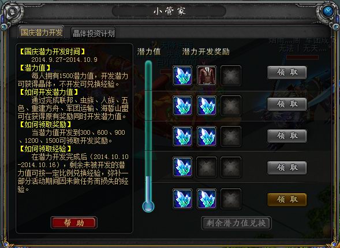The width and height of the screenshot is (340, 248).
Task: Click the red 帮助 help button
Action: (74, 223)
